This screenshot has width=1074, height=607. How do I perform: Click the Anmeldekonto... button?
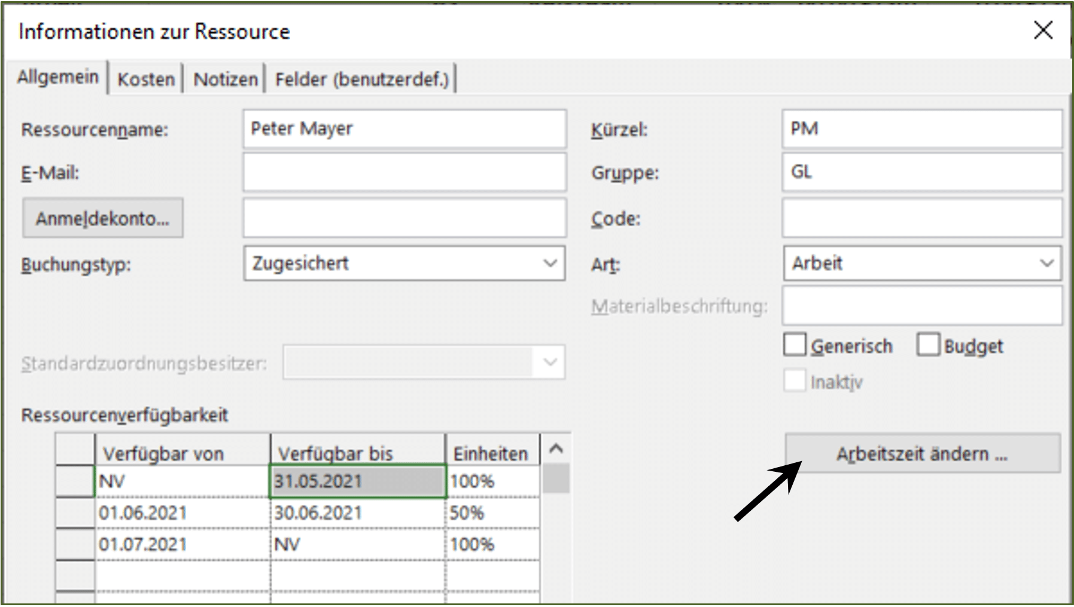click(103, 218)
